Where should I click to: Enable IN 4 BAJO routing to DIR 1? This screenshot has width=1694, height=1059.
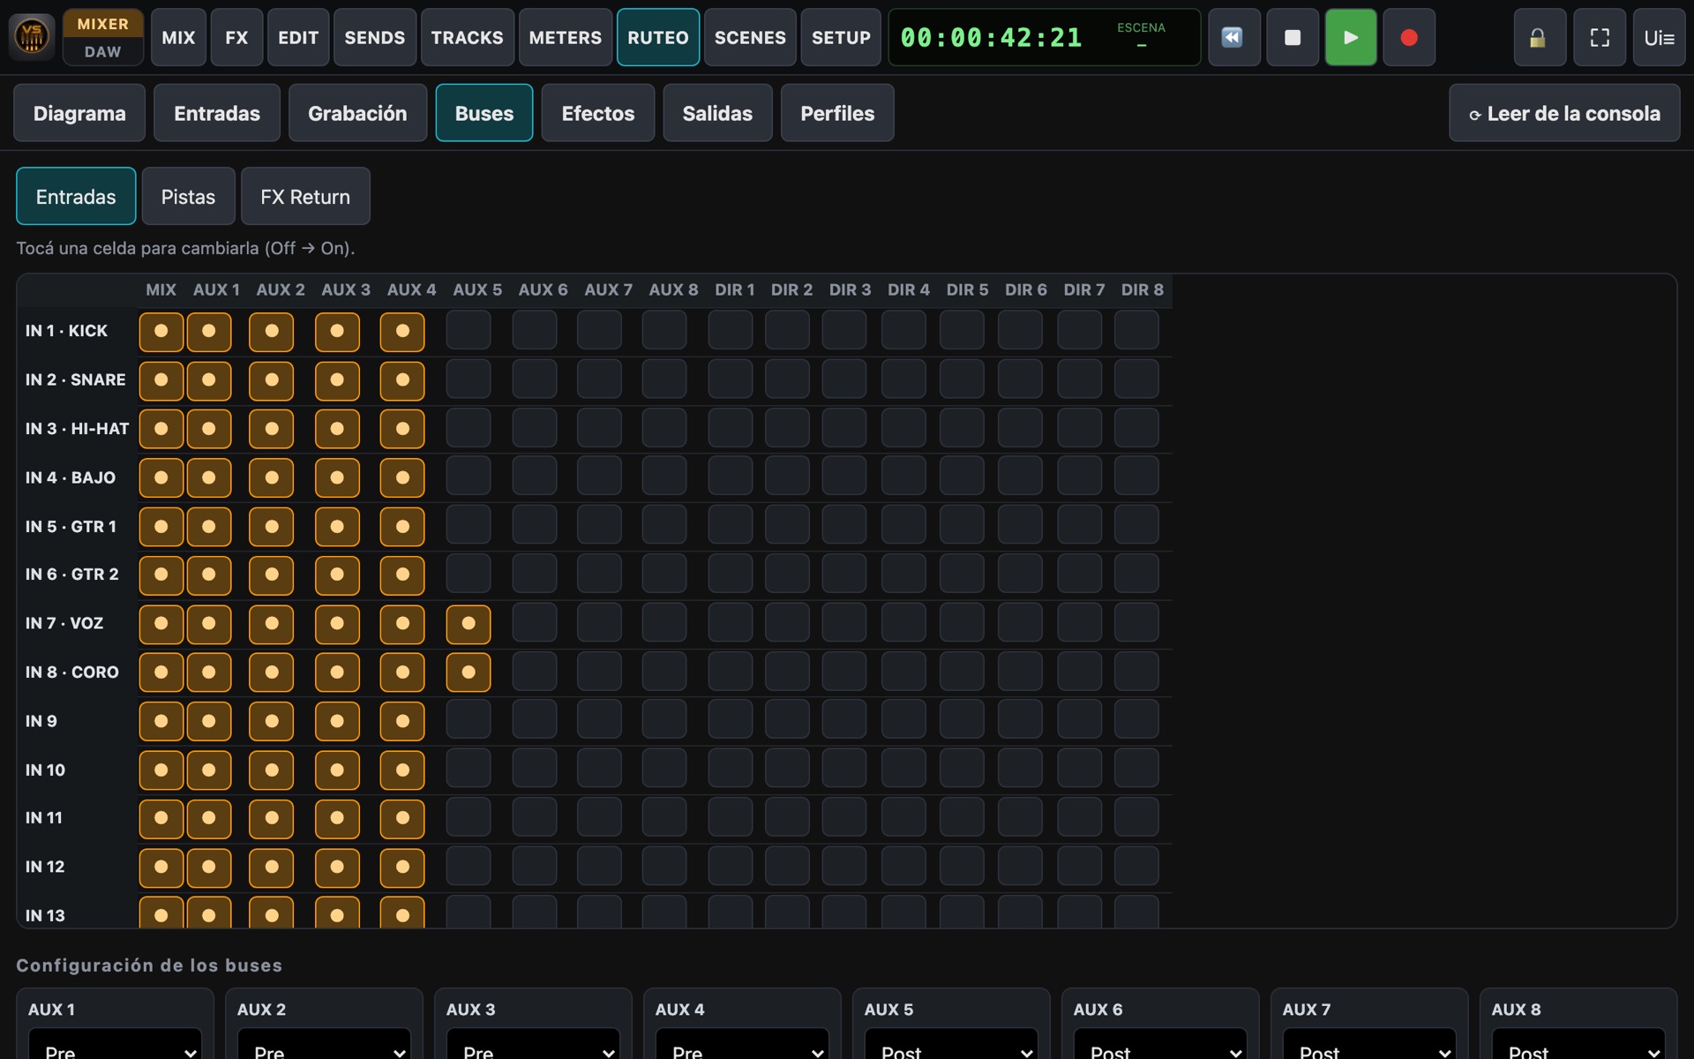coord(730,477)
